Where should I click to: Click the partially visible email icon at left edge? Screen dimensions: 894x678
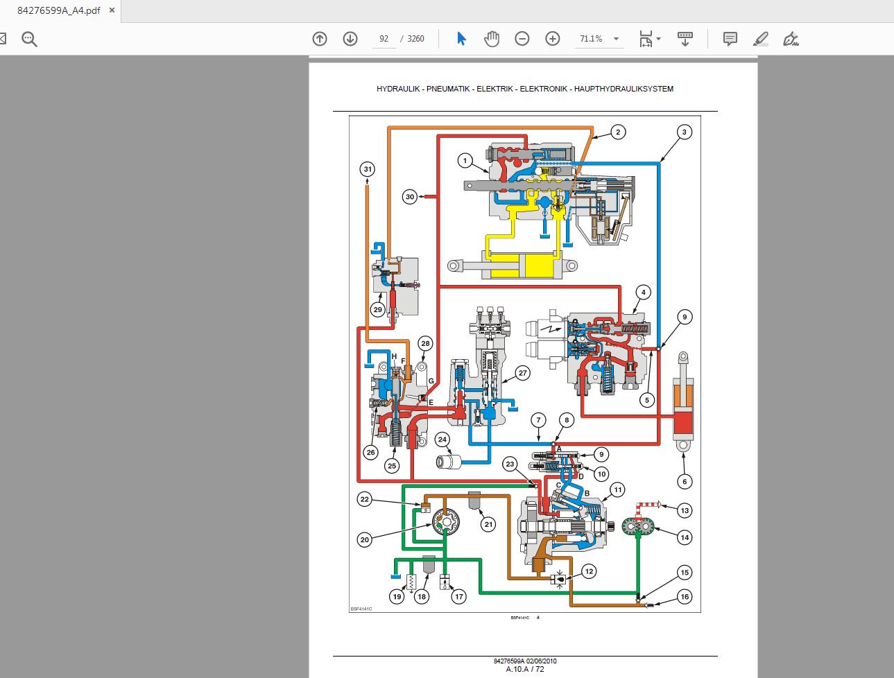[3, 39]
